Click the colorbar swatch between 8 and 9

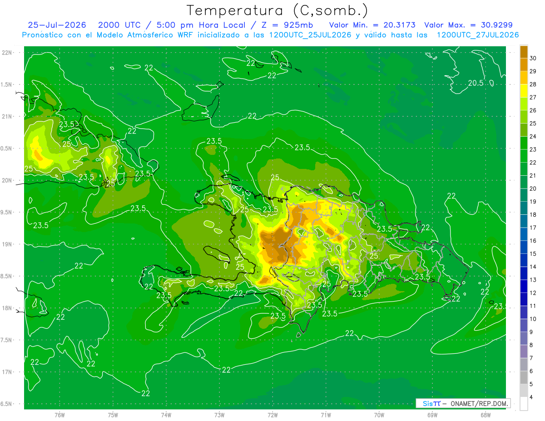pyautogui.click(x=524, y=338)
